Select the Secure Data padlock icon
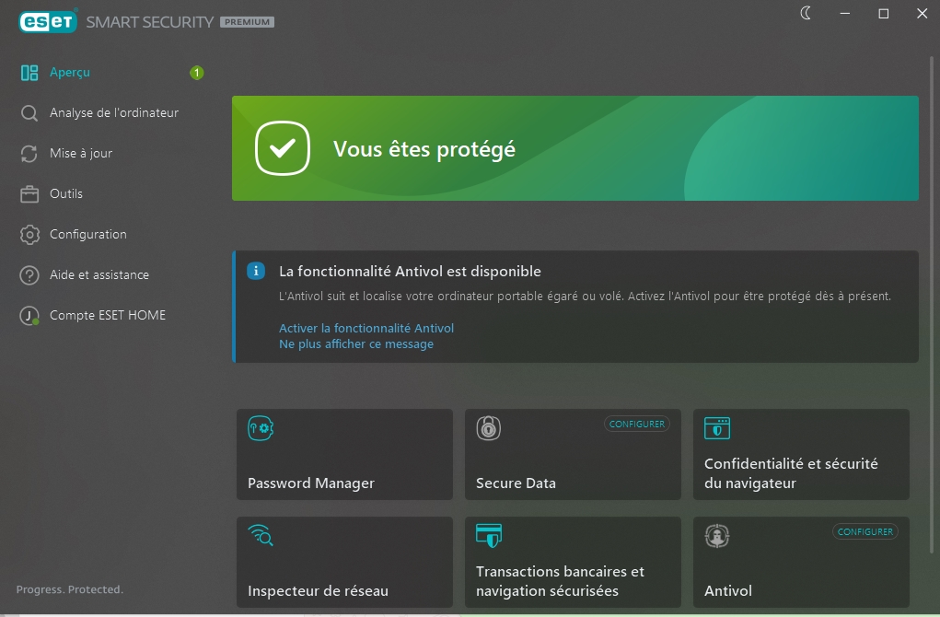Image resolution: width=940 pixels, height=617 pixels. pos(487,427)
